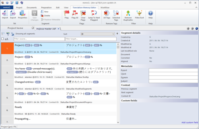Create a New segment entry

[45, 12]
